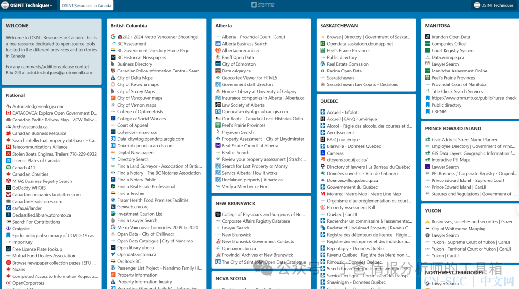Click the icon beside Brandon Open Data

(427, 36)
